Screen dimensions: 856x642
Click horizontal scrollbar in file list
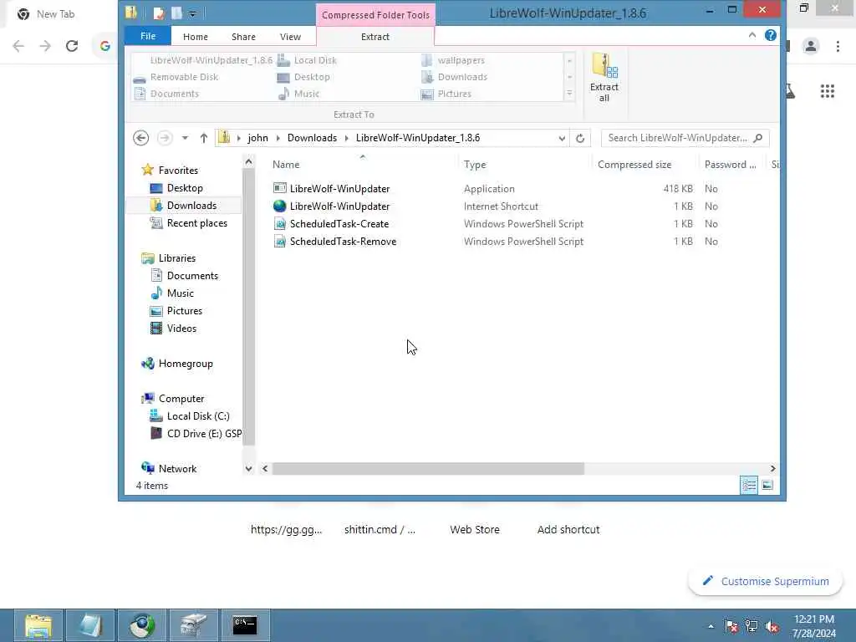(x=427, y=468)
